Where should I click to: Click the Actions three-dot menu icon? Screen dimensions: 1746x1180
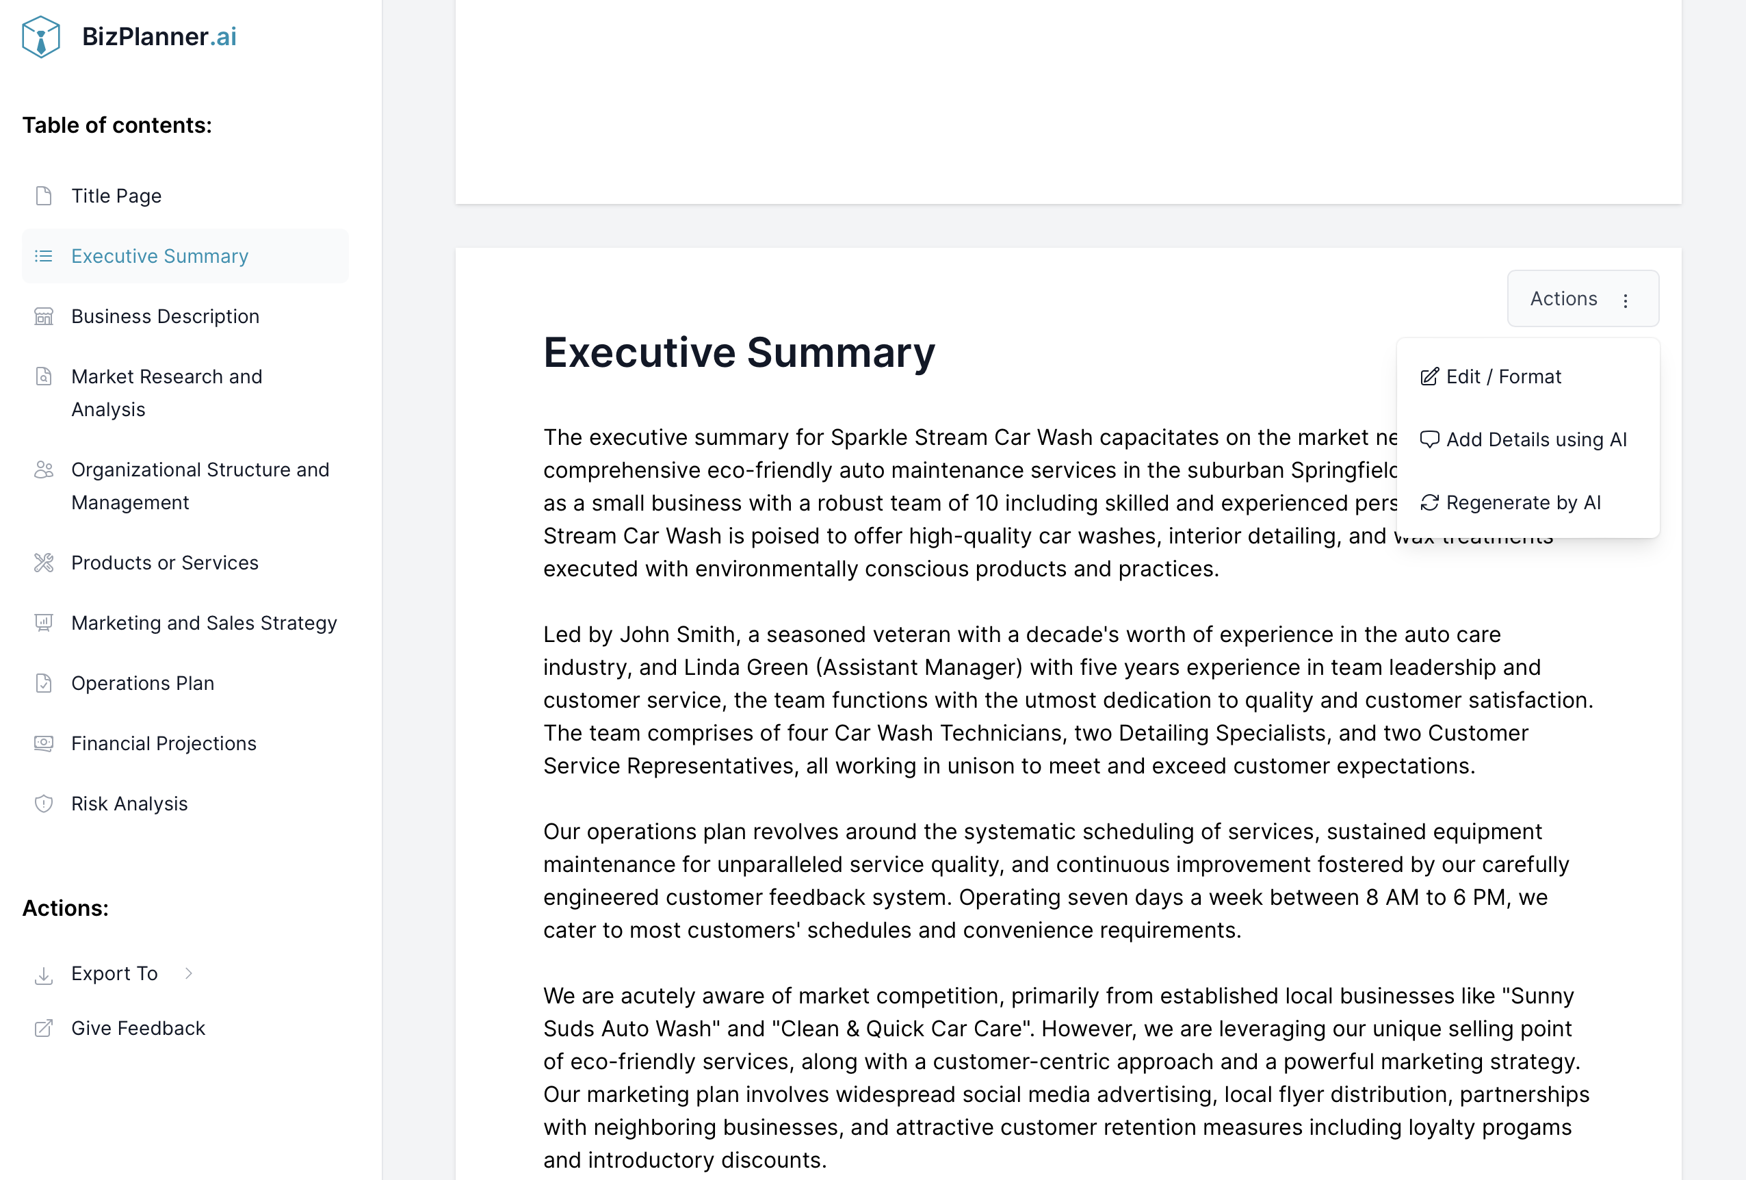1625,300
